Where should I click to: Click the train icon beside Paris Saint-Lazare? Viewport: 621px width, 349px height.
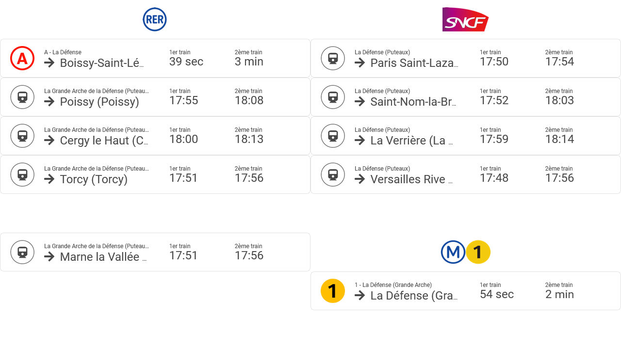(333, 58)
